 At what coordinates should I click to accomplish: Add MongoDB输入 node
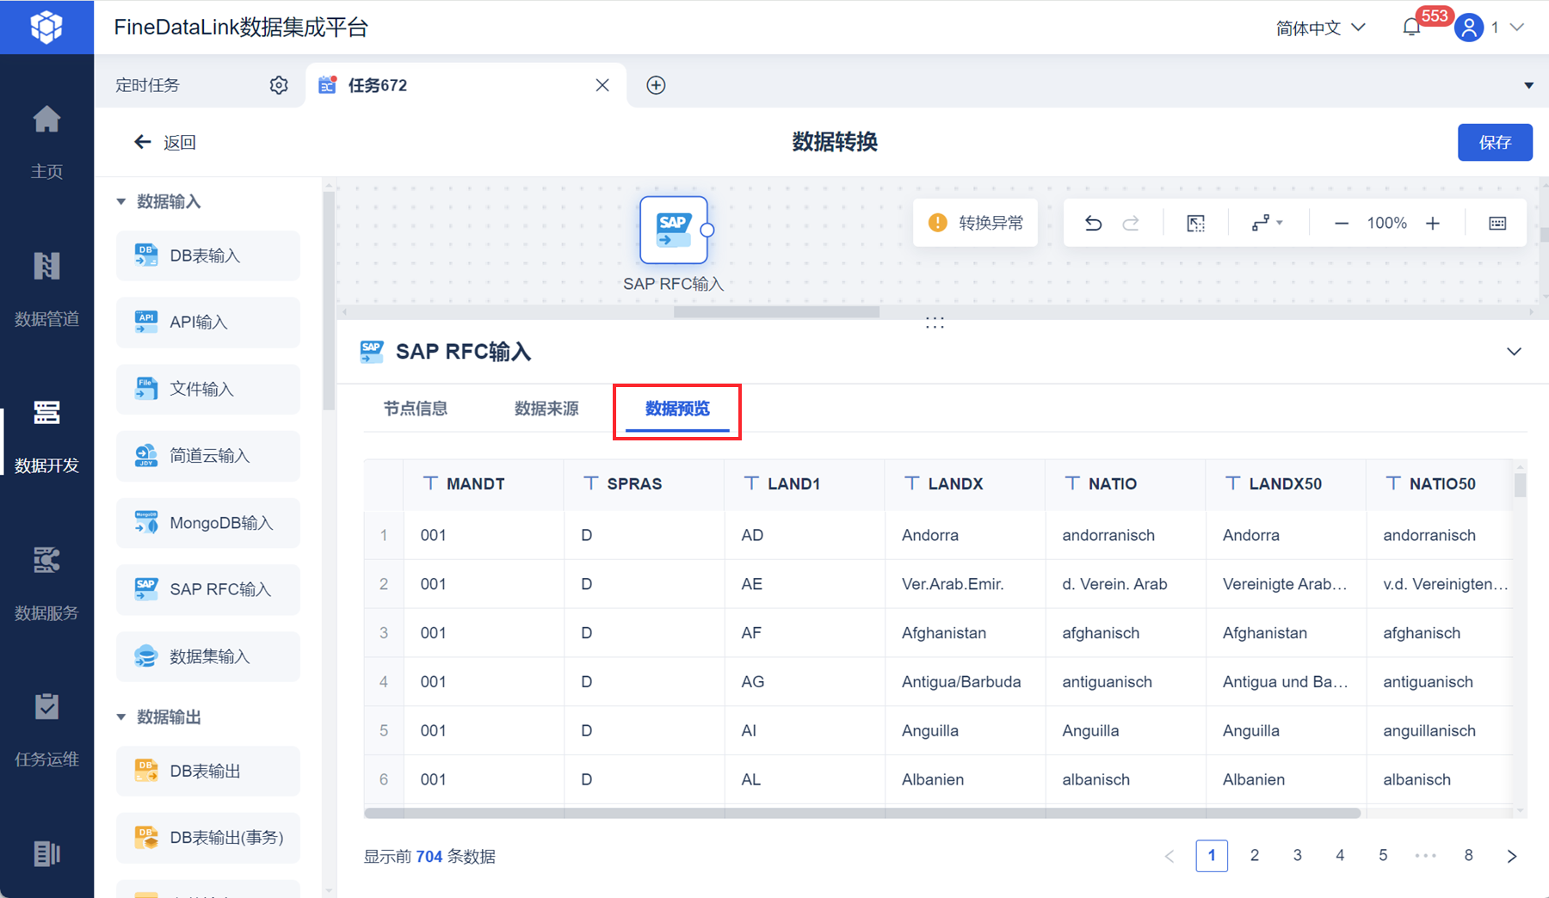208,523
